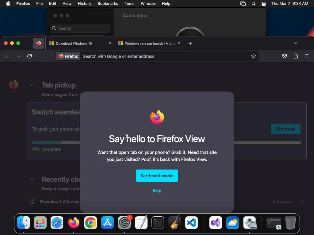Open Finder from the Dock

[x=23, y=223]
